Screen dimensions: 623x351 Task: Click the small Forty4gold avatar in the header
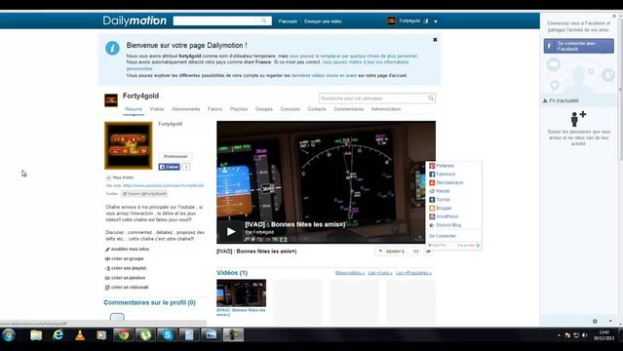click(391, 21)
